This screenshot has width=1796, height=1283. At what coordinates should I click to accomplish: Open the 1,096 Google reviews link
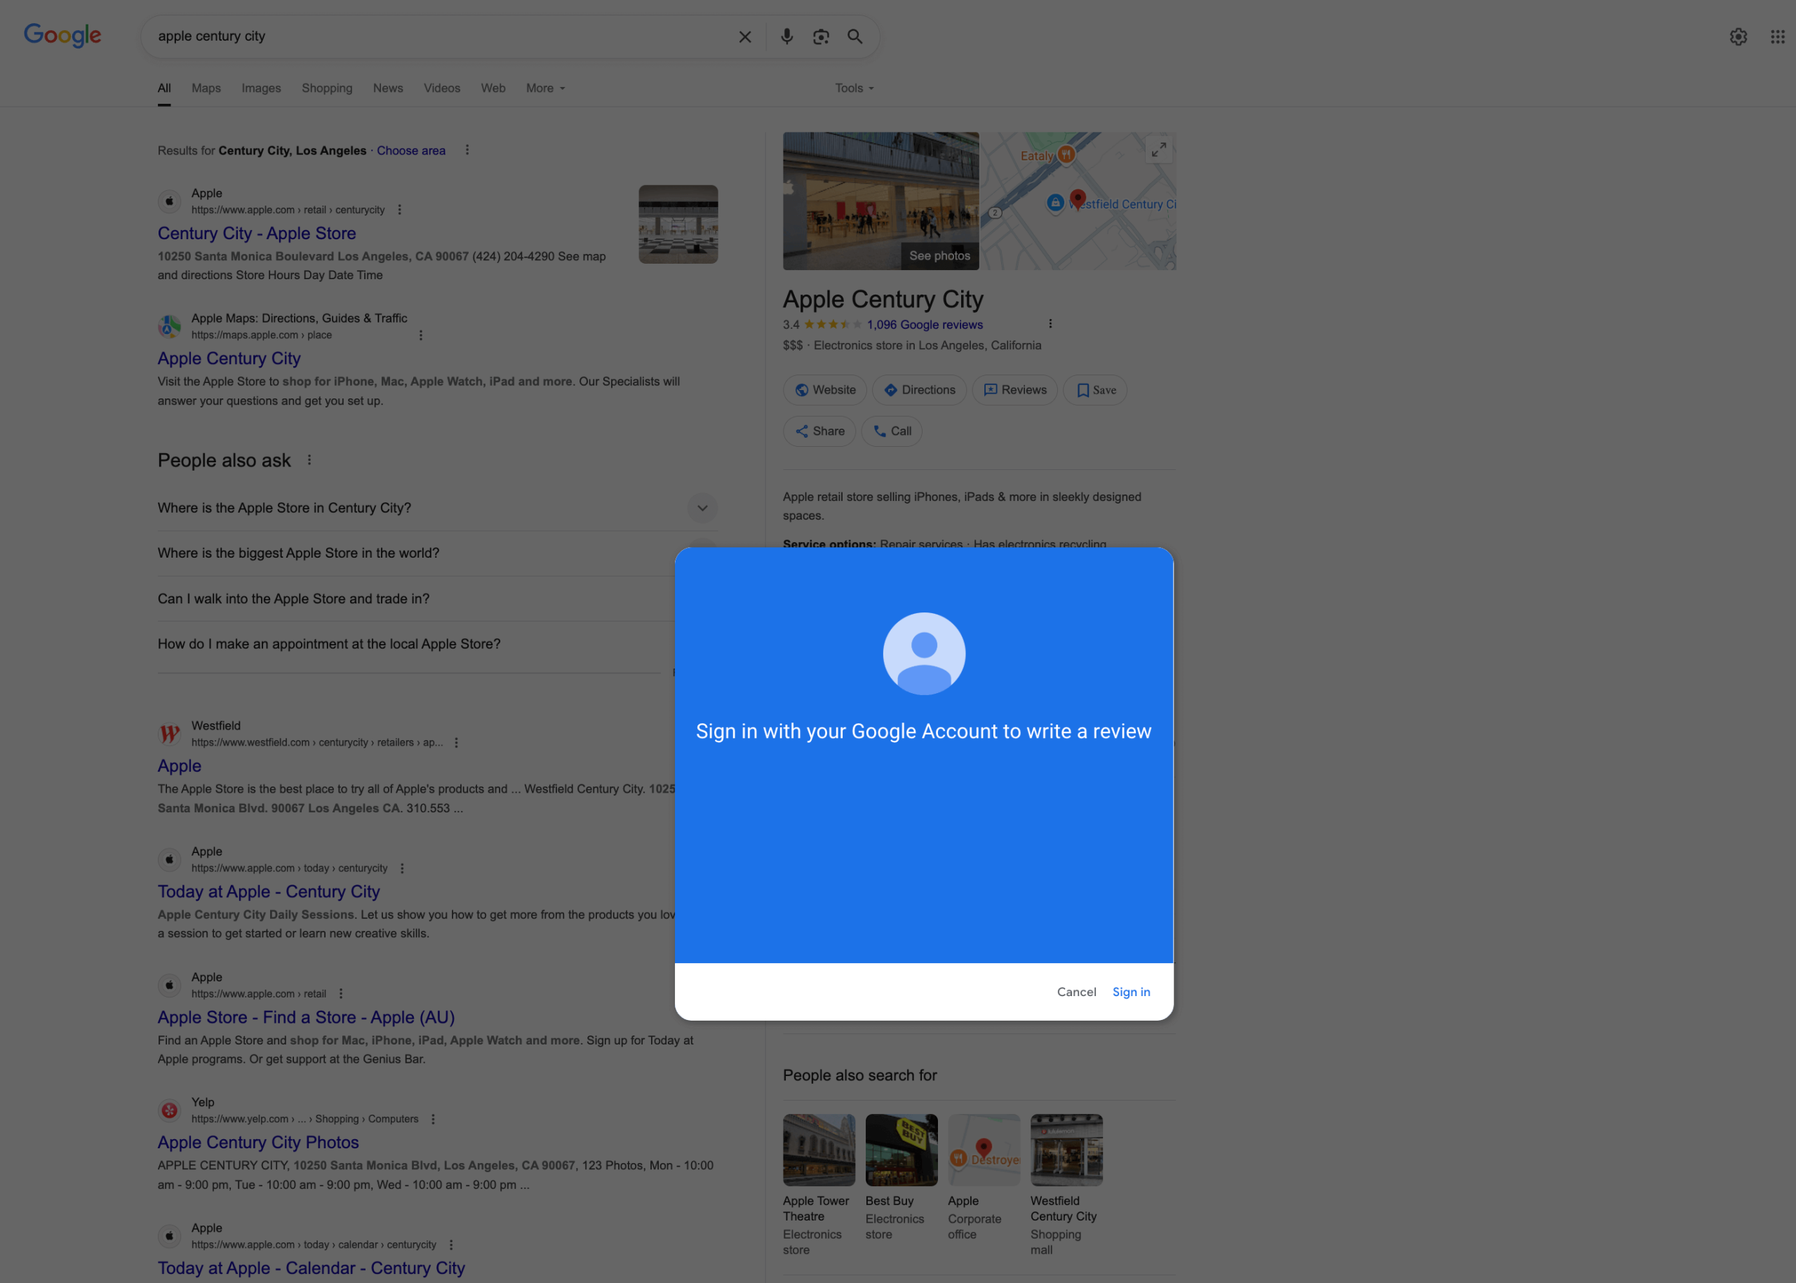tap(925, 325)
